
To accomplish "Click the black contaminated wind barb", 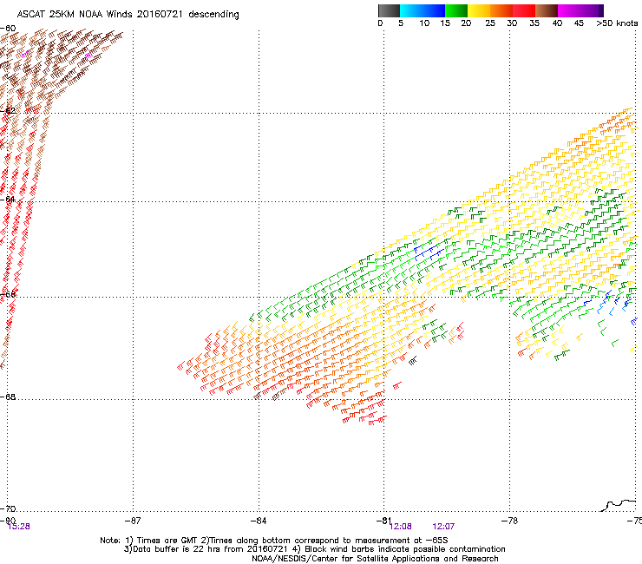I will 413,360.
